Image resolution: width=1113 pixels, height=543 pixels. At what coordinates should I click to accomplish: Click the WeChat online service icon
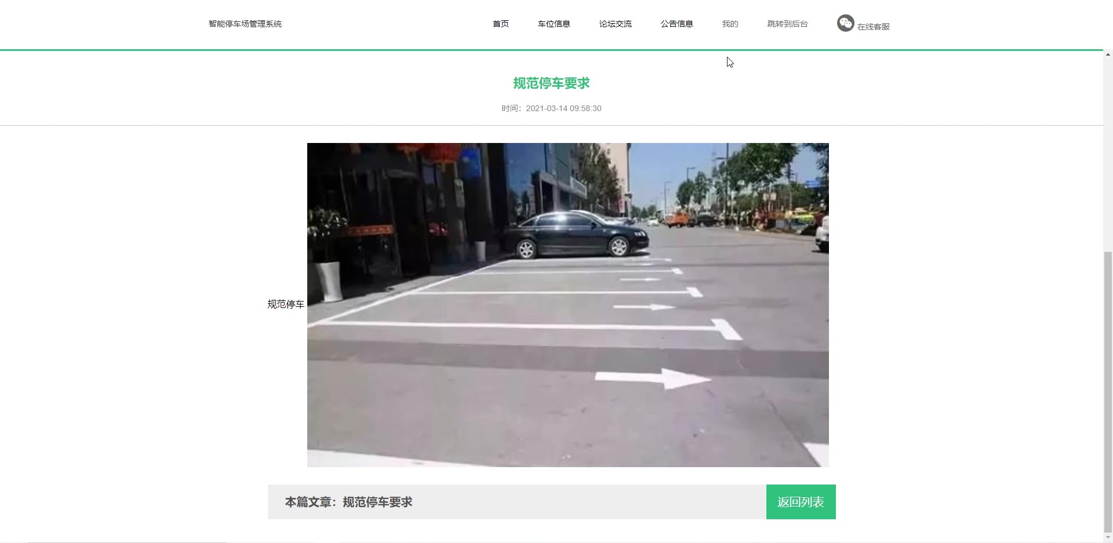click(x=845, y=23)
